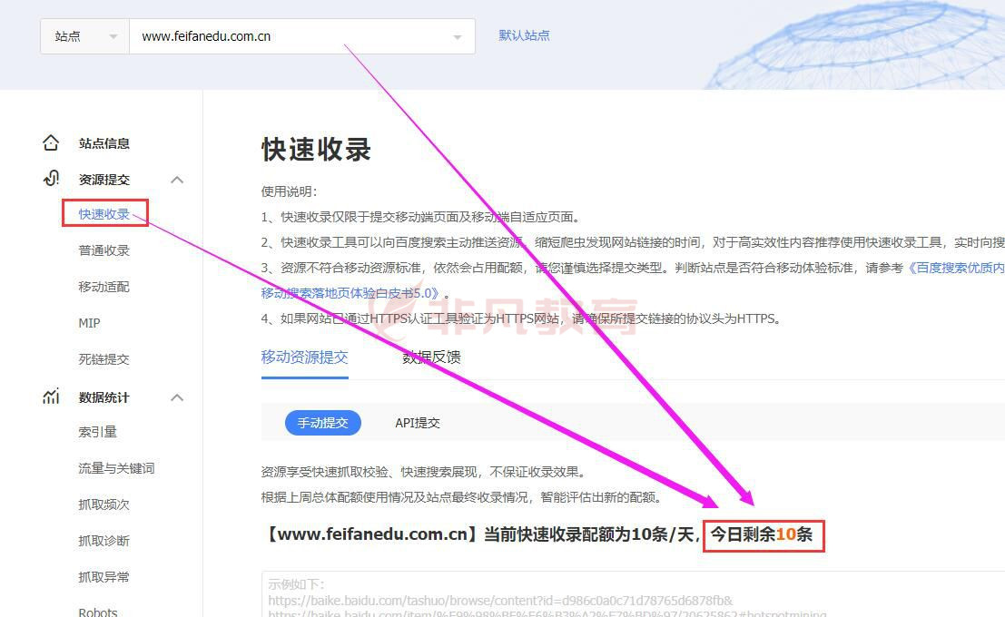Click the 使用说明 label

289,191
